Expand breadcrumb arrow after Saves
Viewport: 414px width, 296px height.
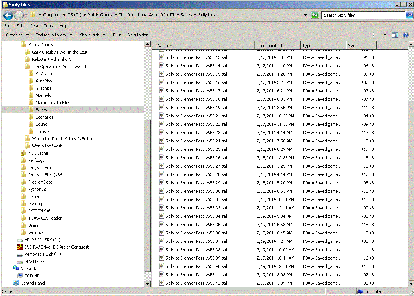pos(195,15)
